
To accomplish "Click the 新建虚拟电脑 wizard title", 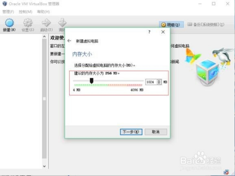I will [x=87, y=41].
